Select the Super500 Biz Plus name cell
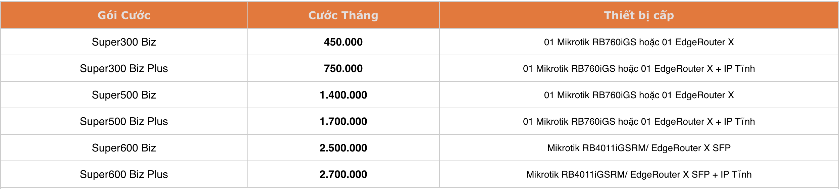 point(124,121)
